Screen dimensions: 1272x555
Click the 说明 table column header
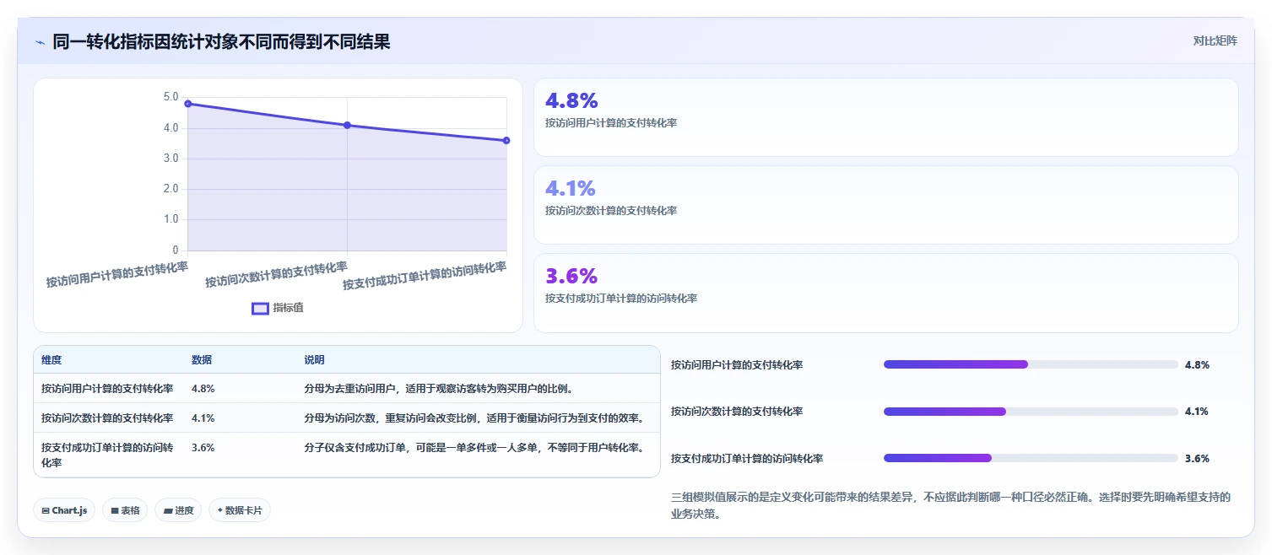tap(315, 360)
